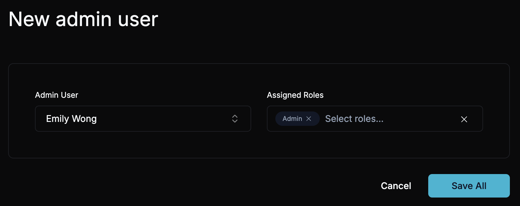Click the up-down chevron beside Emily Wong

click(235, 119)
